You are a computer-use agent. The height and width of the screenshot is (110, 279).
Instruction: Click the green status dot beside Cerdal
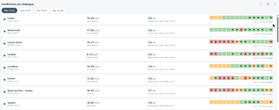pyautogui.click(x=4, y=19)
